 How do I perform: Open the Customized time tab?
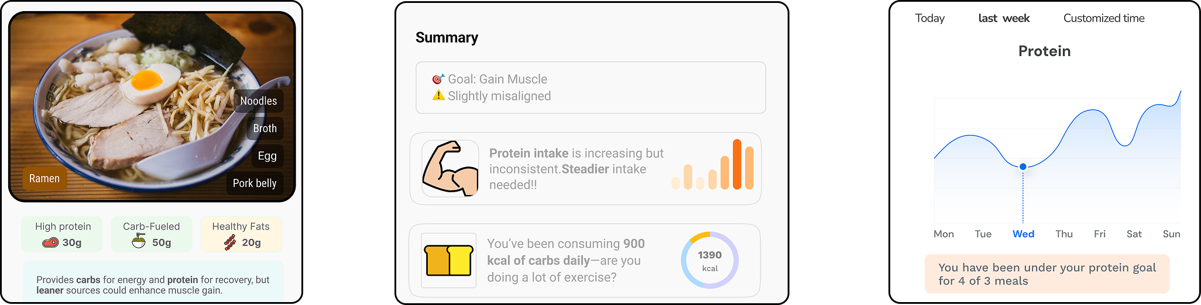click(x=1103, y=18)
